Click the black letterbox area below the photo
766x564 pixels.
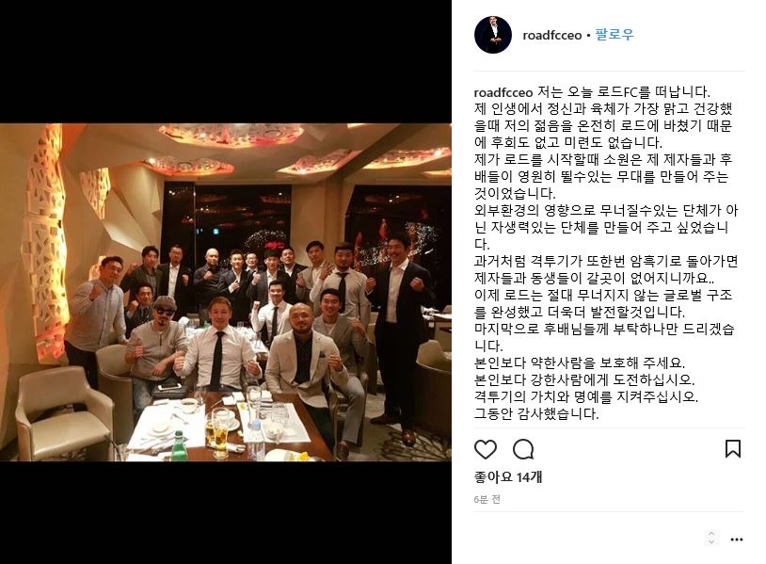click(226, 512)
